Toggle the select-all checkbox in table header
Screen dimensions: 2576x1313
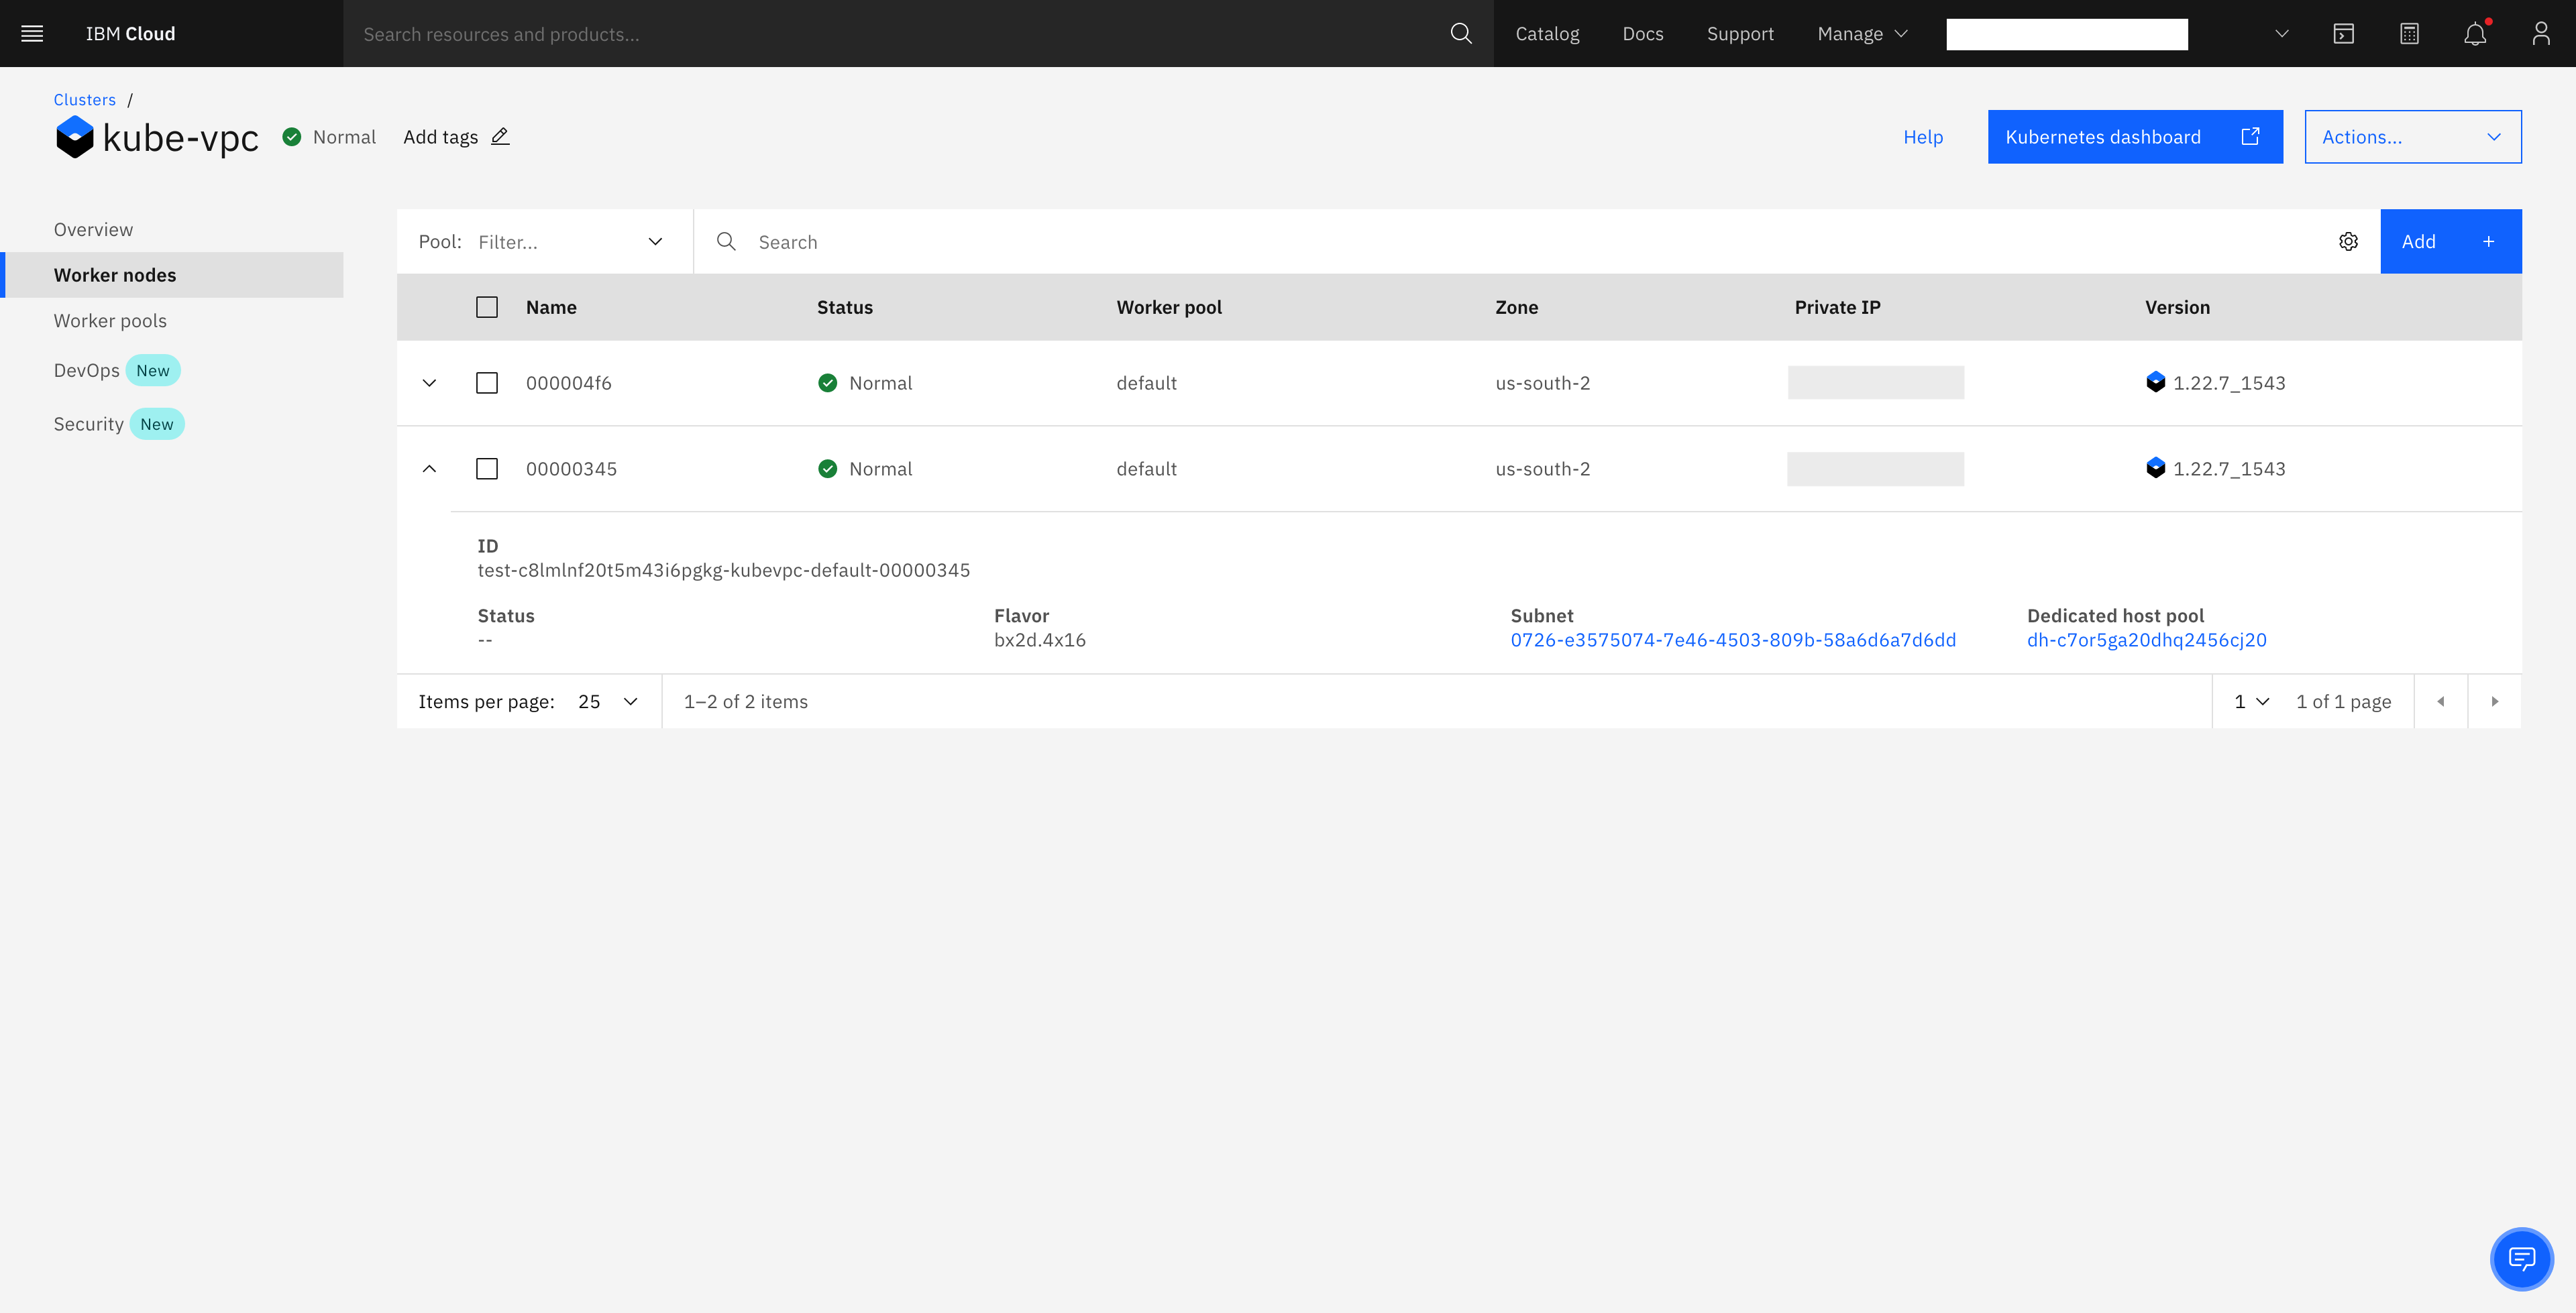point(487,307)
